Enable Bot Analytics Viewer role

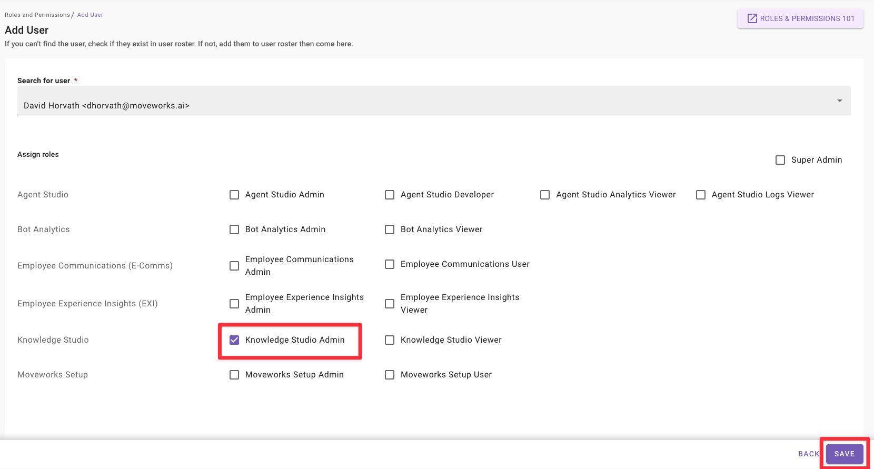coord(390,229)
